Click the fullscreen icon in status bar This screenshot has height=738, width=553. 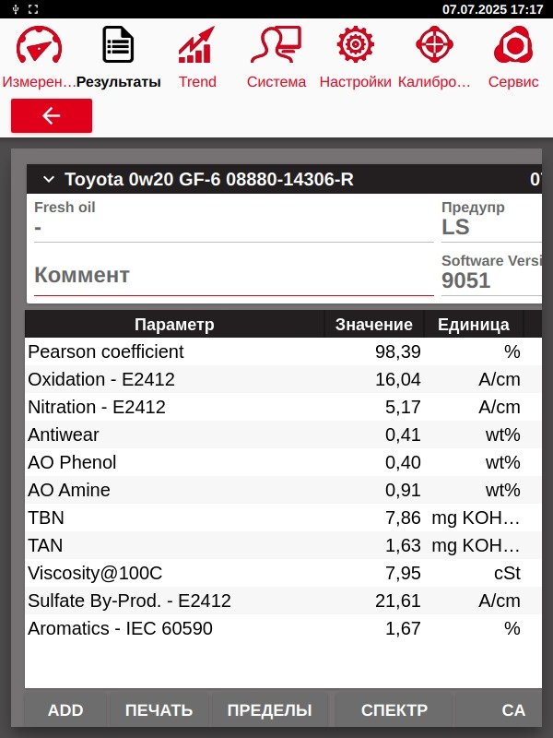(33, 9)
